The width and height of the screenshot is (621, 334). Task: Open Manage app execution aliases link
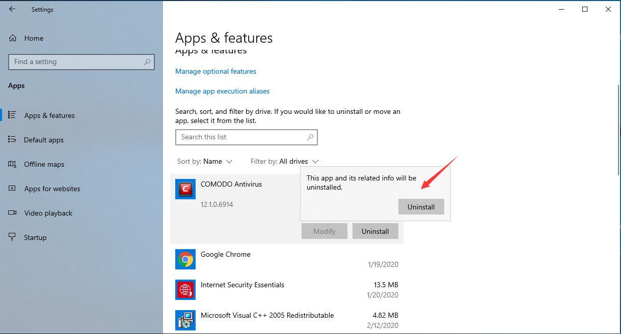pyautogui.click(x=223, y=91)
